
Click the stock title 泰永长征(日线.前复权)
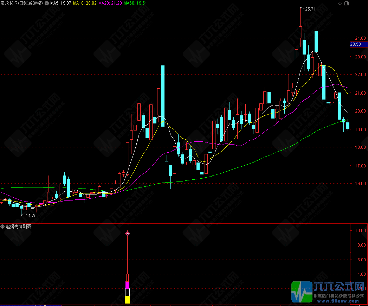pyautogui.click(x=21, y=3)
